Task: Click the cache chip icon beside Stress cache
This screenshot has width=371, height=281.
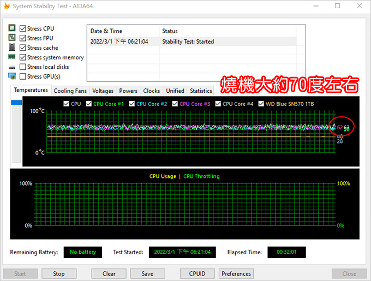Action: (x=12, y=47)
